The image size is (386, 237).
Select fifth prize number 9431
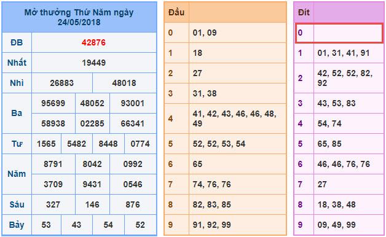click(x=92, y=184)
